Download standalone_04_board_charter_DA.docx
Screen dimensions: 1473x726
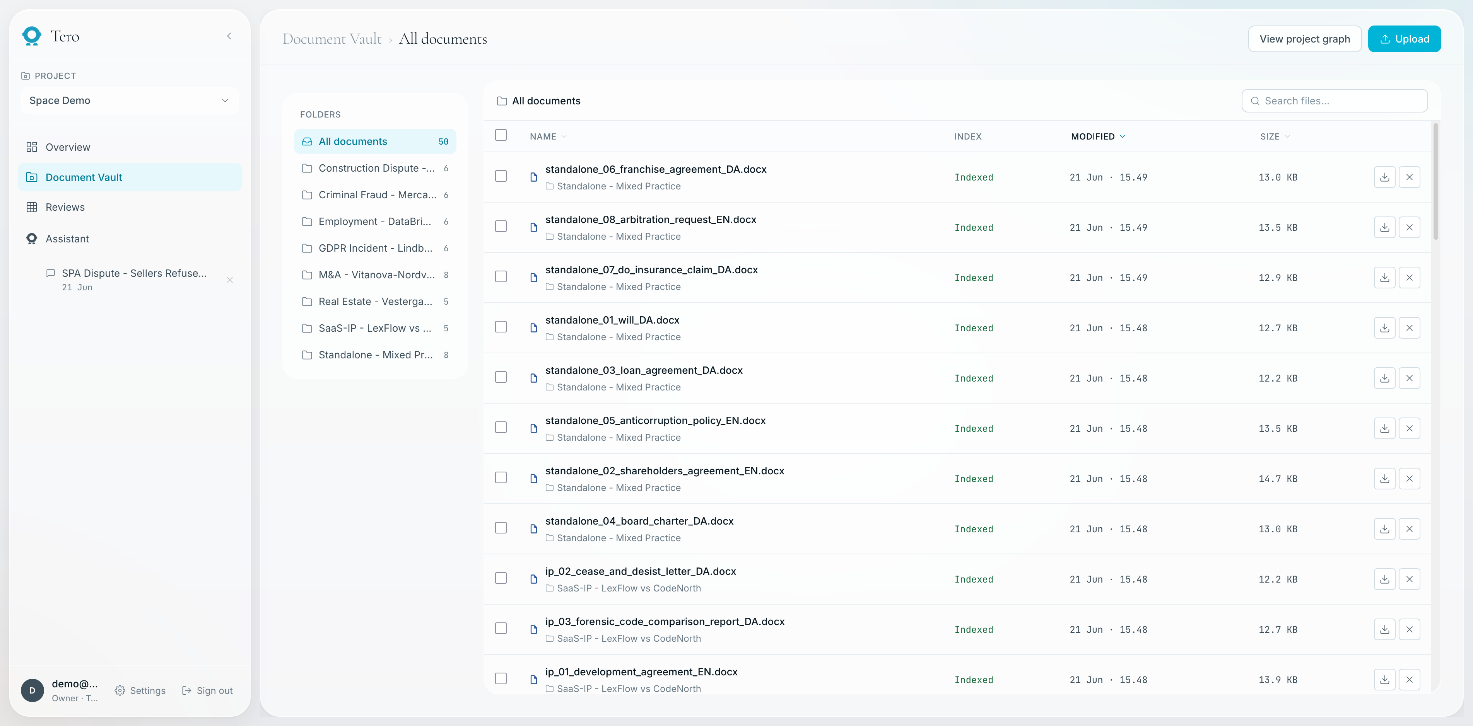1384,529
